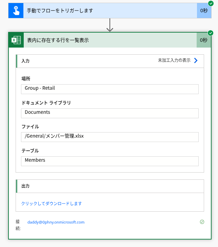The image size is (218, 247).
Task: Click the 0秒 duration on the Excel action
Action: tap(204, 40)
